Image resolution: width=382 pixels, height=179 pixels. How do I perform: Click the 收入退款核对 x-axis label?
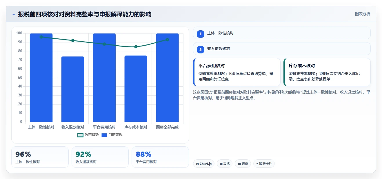point(73,127)
